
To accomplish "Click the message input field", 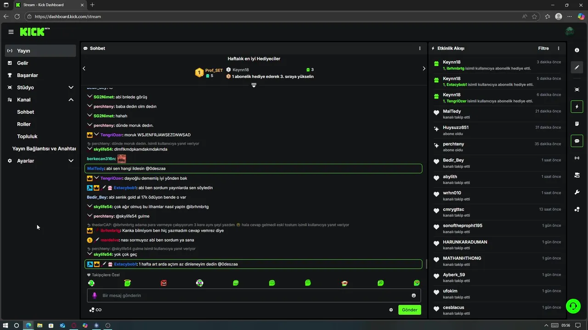I will click(254, 296).
